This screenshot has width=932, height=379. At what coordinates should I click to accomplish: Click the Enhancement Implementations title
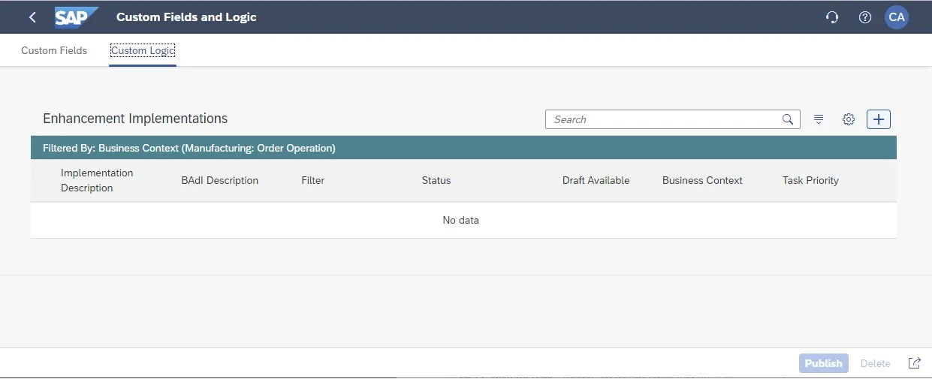pos(135,119)
